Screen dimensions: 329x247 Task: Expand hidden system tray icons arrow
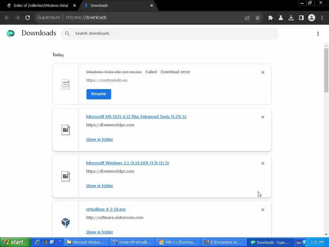pos(305,242)
